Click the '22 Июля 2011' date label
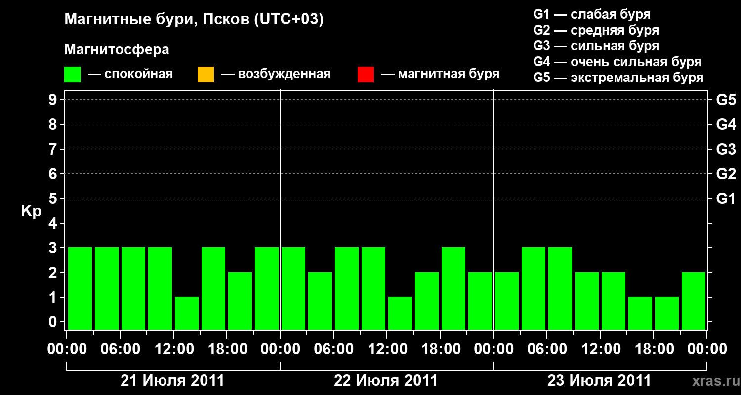The image size is (741, 395). click(x=386, y=381)
